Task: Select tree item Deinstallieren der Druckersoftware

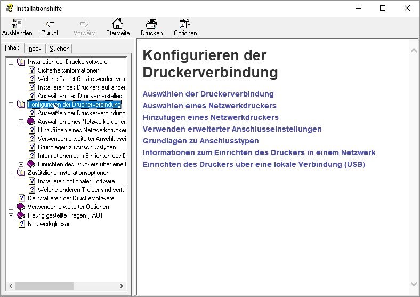Action: pos(71,198)
